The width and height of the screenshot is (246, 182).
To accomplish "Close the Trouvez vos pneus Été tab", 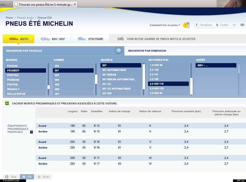I will point(75,4).
